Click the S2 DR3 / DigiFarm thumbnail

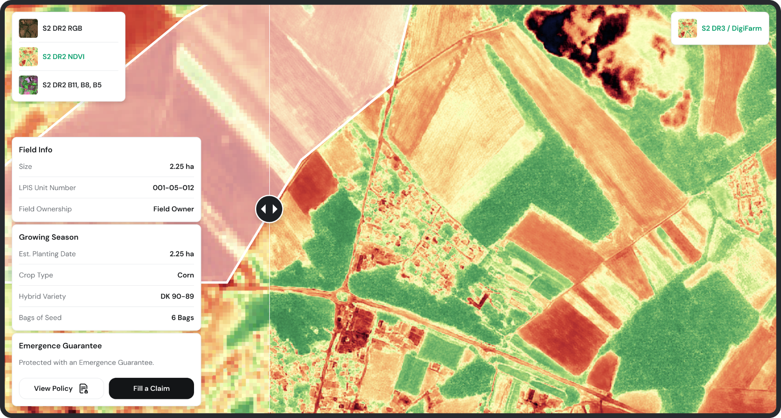687,28
